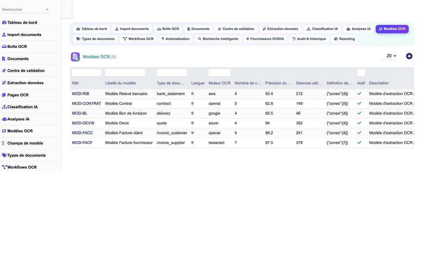Open the Analyses IA top tab
Screen dimensions: 423x262
coord(358,29)
